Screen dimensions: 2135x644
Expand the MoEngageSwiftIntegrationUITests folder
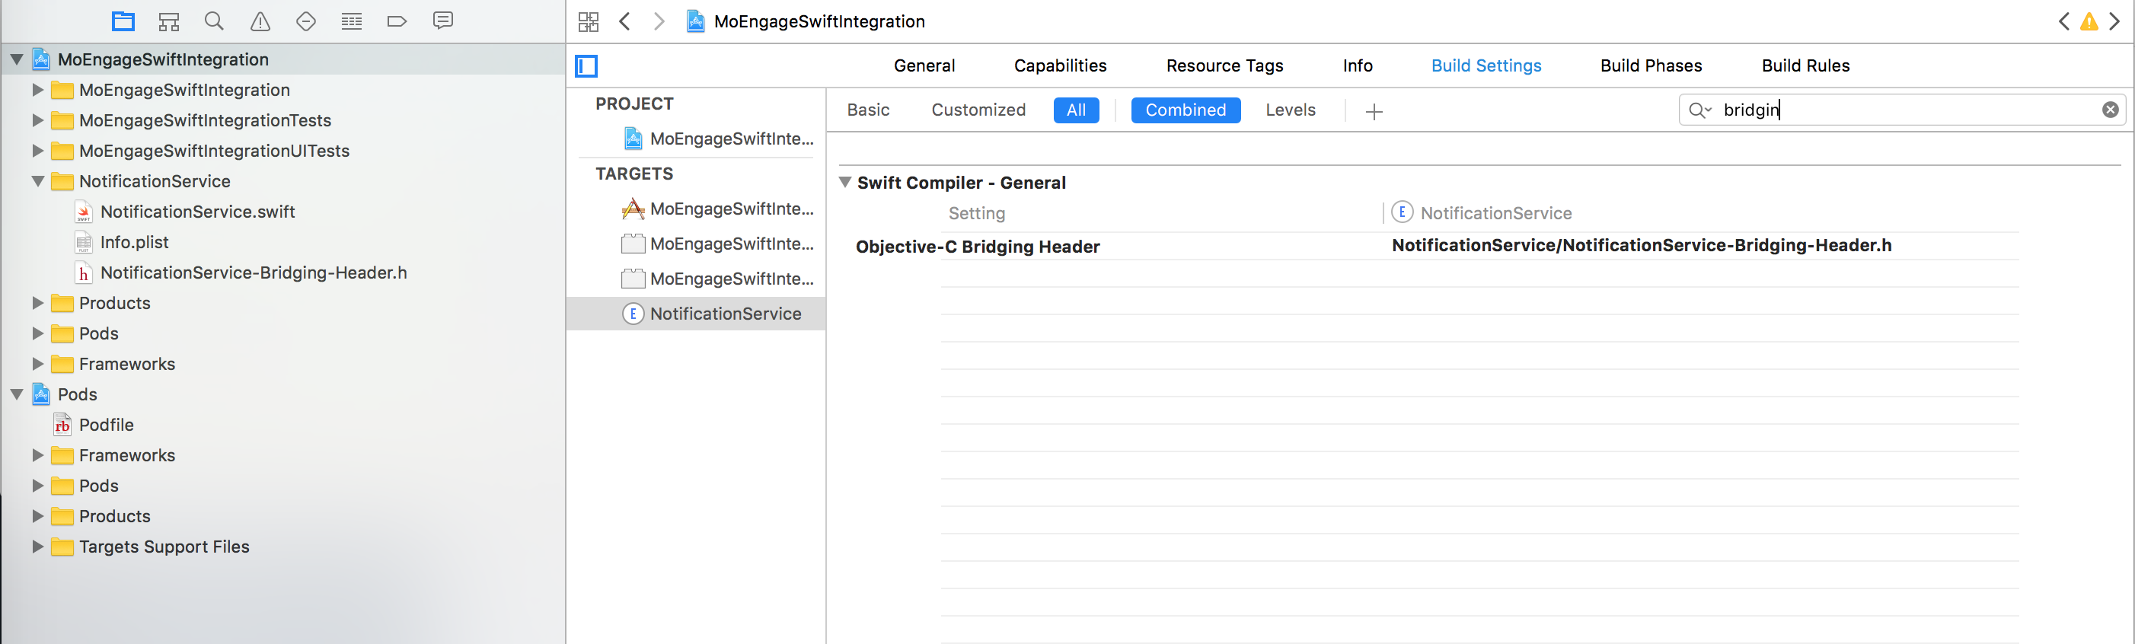(x=37, y=151)
